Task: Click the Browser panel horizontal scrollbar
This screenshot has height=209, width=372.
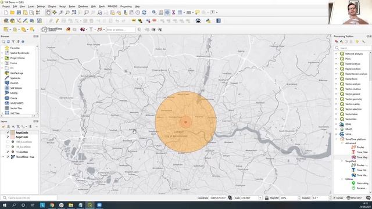Action: click(18, 116)
